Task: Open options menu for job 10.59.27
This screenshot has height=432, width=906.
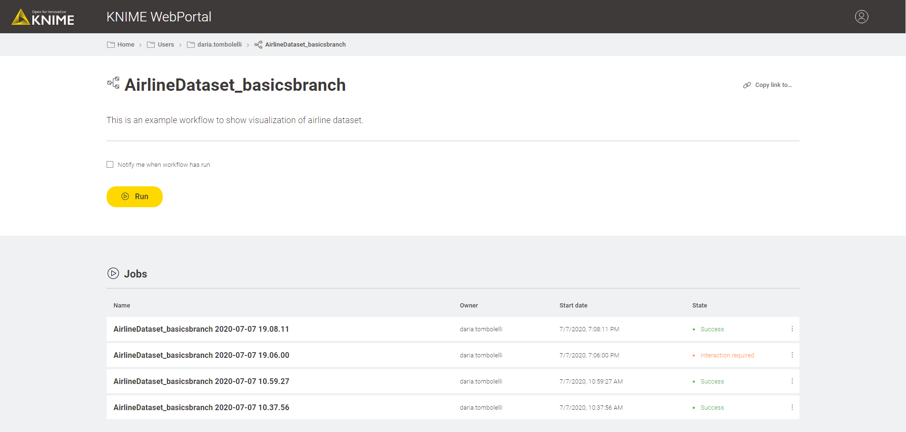Action: (792, 381)
